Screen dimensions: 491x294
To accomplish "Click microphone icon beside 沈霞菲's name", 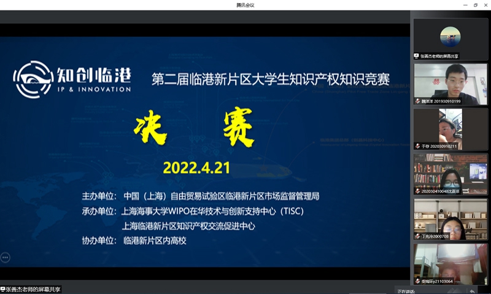I will pyautogui.click(x=417, y=191).
